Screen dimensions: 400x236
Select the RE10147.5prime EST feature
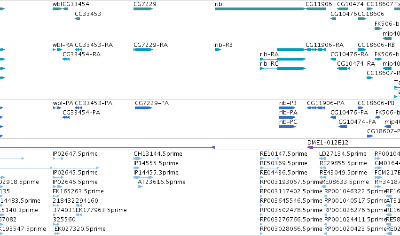click(x=270, y=159)
